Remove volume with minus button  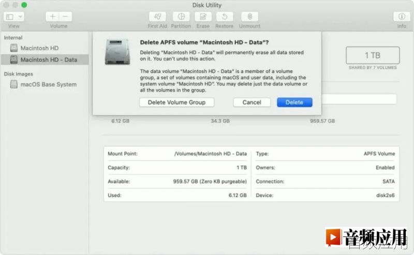65,17
